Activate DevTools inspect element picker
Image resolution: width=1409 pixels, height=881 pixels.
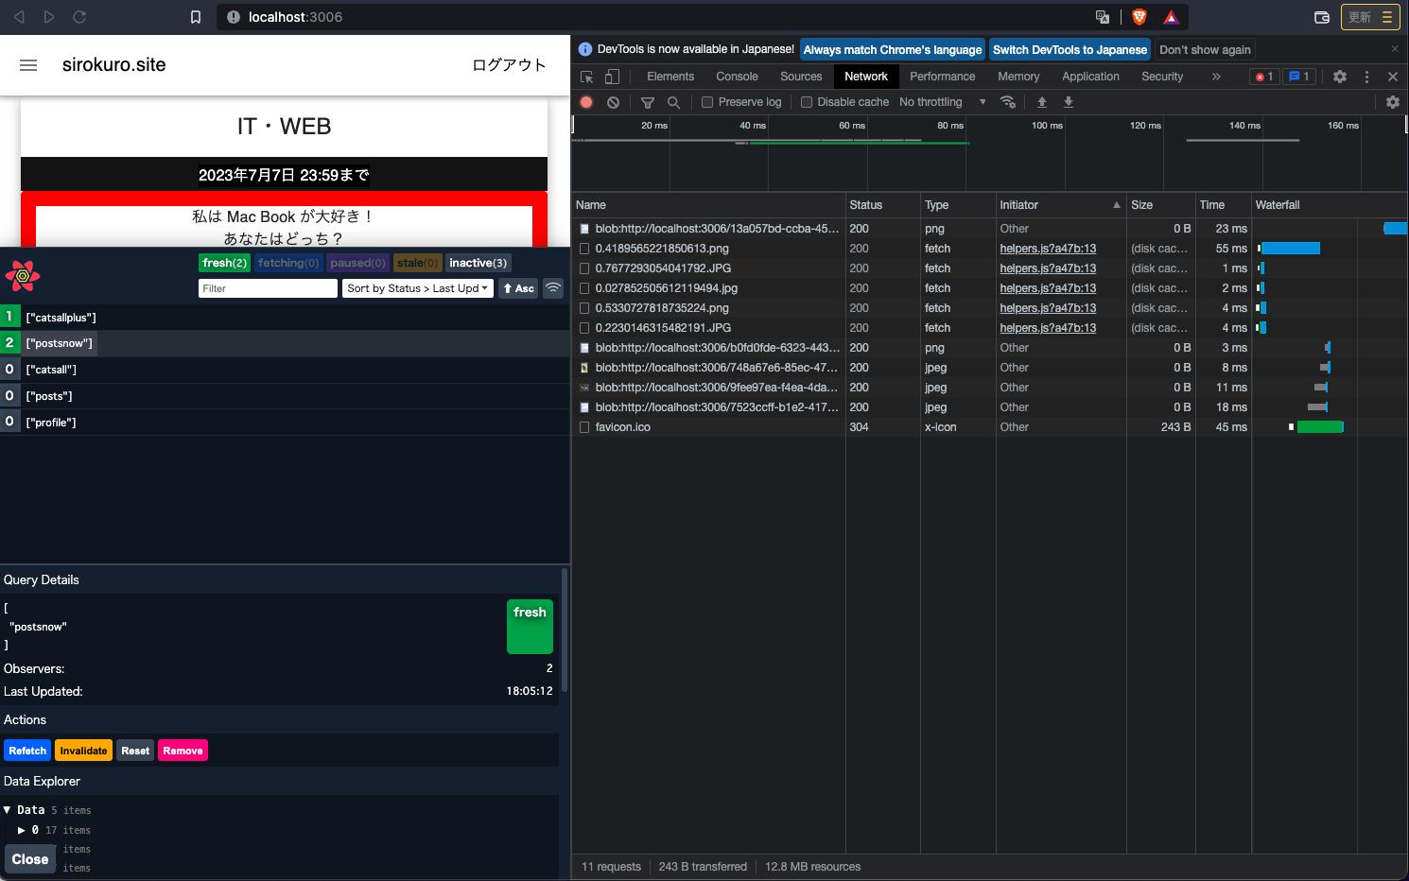[x=587, y=77]
